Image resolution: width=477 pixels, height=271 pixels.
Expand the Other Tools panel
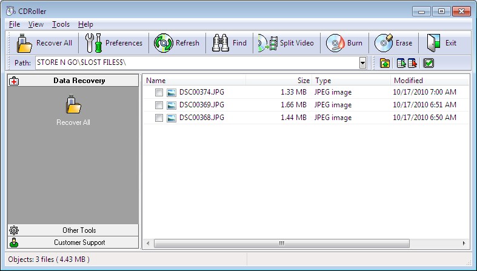pyautogui.click(x=73, y=230)
